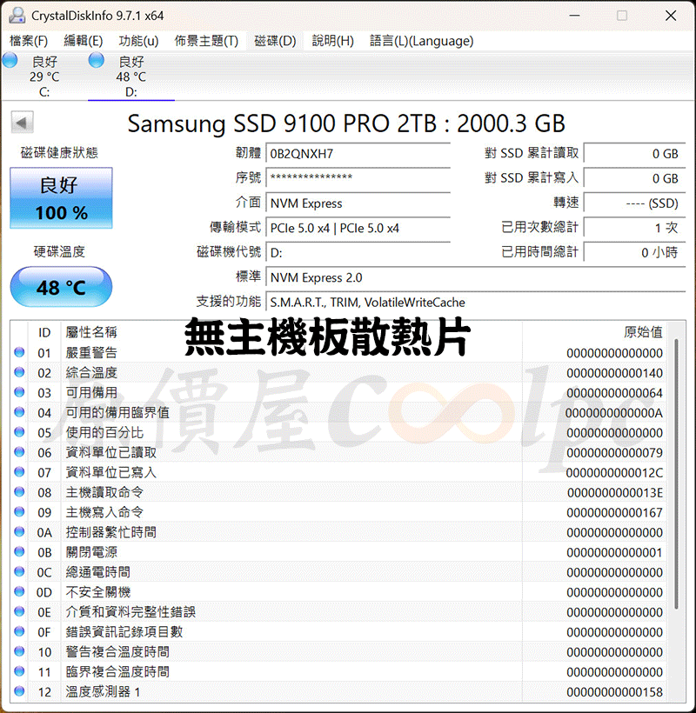Screen dimensions: 696x713
Task: Click the ID column header
Action: (x=44, y=332)
